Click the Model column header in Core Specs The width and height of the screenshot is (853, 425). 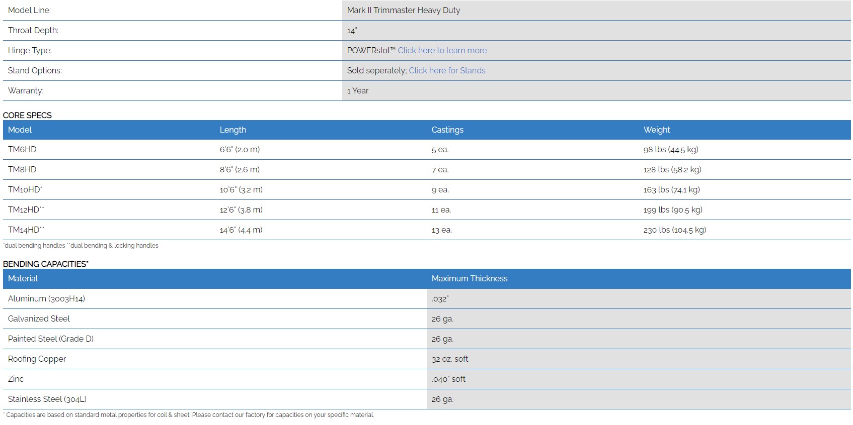tap(20, 130)
